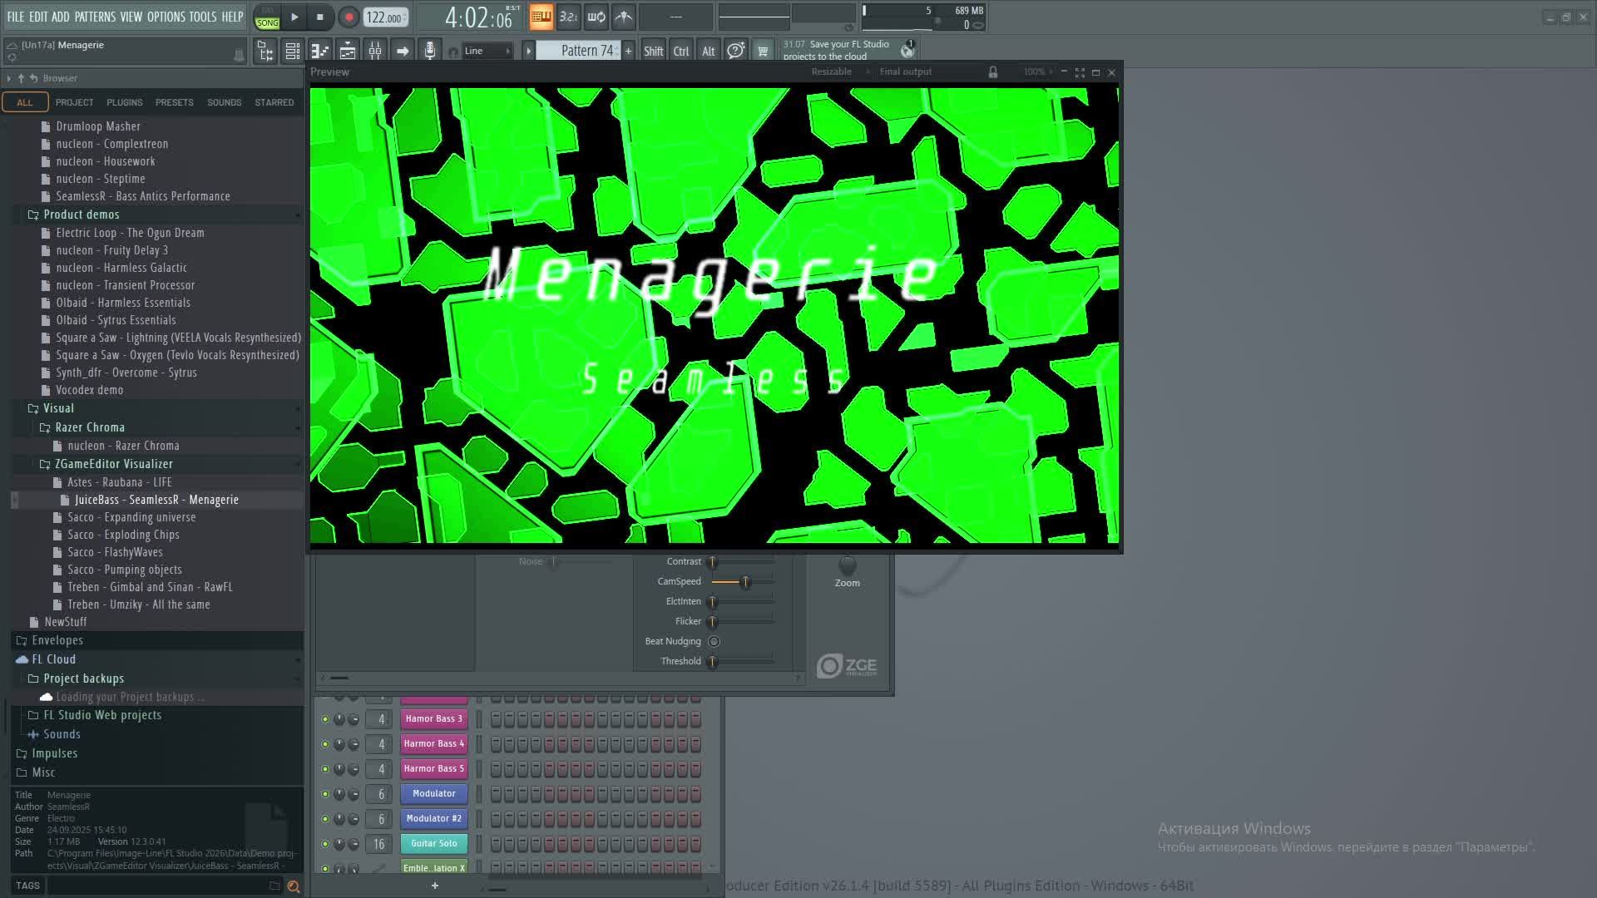Click the tempo 122.000 field
Image resolution: width=1597 pixels, height=898 pixels.
coord(385,17)
